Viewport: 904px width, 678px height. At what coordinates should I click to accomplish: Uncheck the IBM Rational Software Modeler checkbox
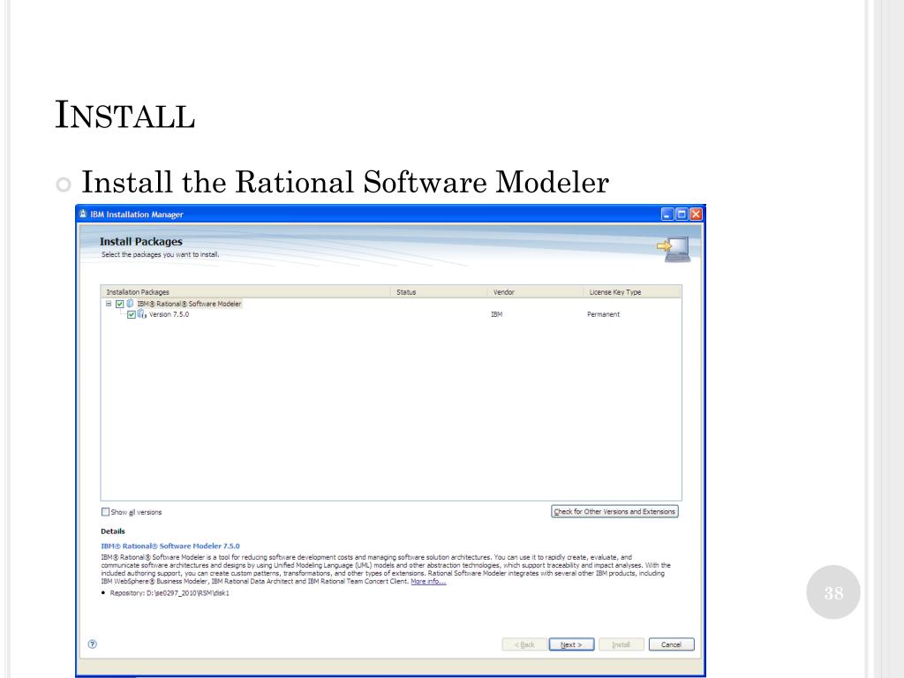(120, 304)
